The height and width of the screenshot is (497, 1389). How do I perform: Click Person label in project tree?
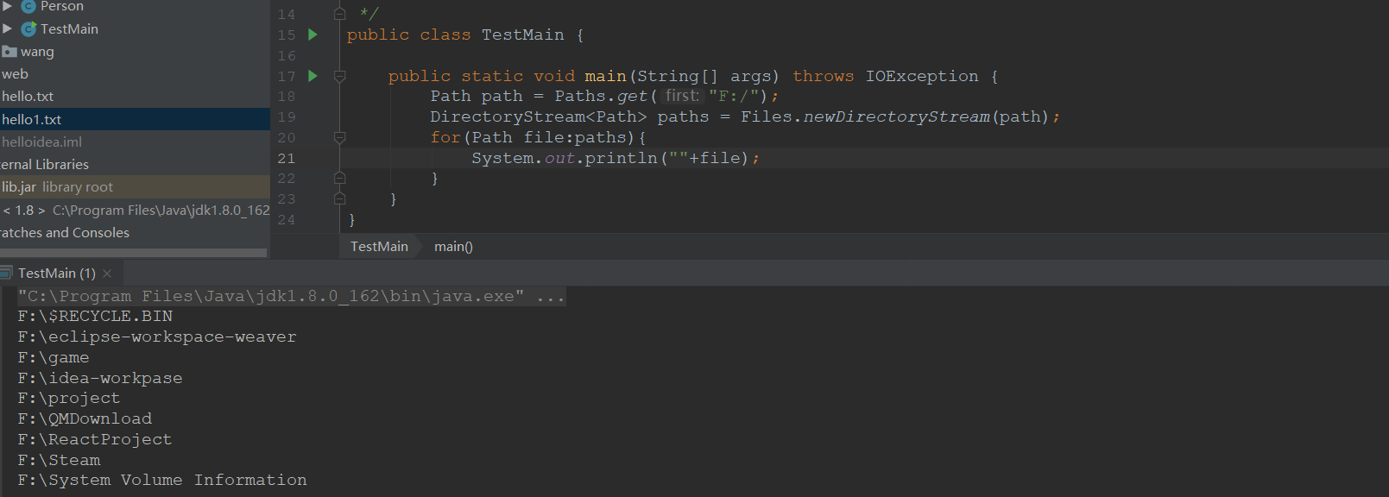pyautogui.click(x=62, y=7)
